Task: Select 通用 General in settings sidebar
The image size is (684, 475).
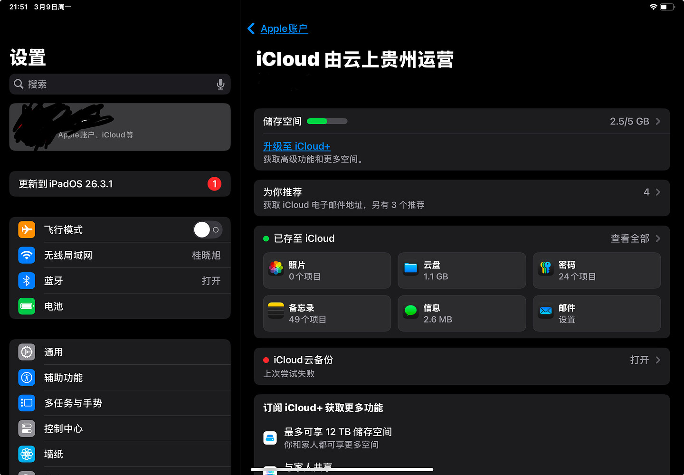Action: pos(120,352)
